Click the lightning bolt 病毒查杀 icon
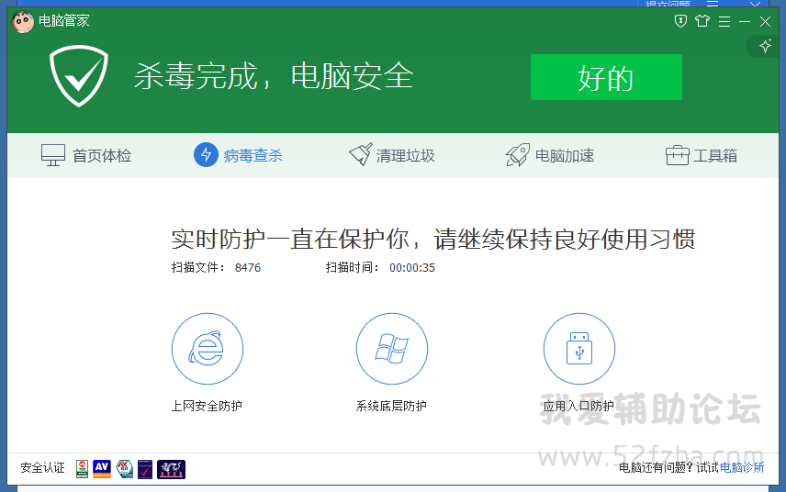 pyautogui.click(x=206, y=155)
